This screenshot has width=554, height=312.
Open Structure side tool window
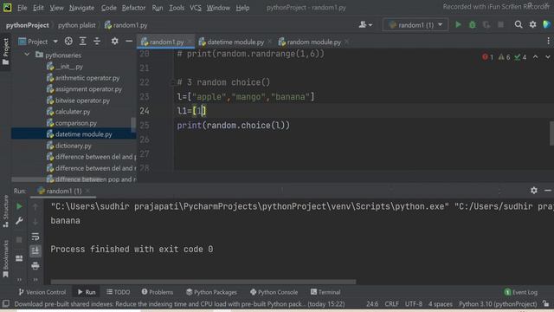tap(6, 211)
